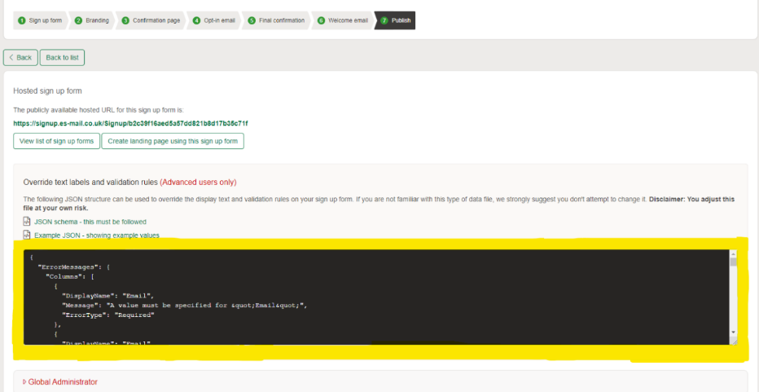The image size is (759, 392).
Task: Click the Back button
Action: [20, 57]
